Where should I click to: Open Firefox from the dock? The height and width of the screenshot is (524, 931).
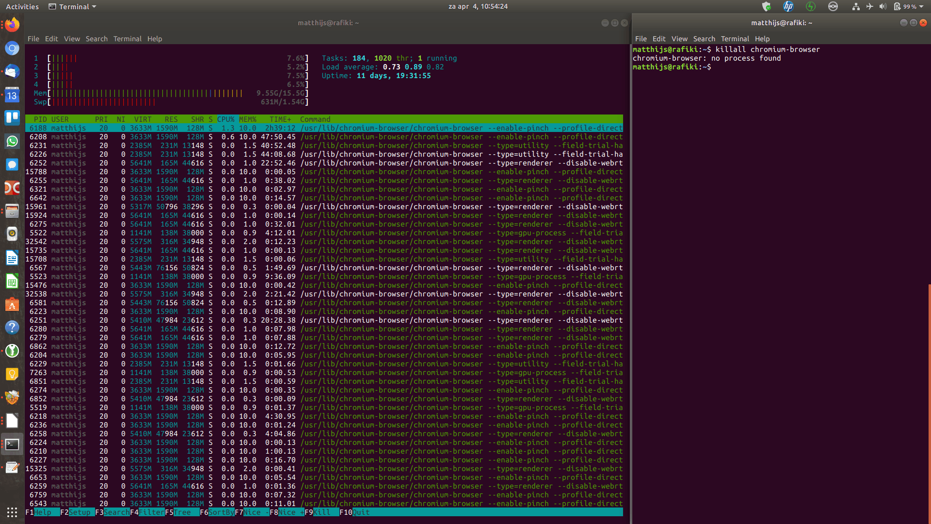click(x=12, y=24)
